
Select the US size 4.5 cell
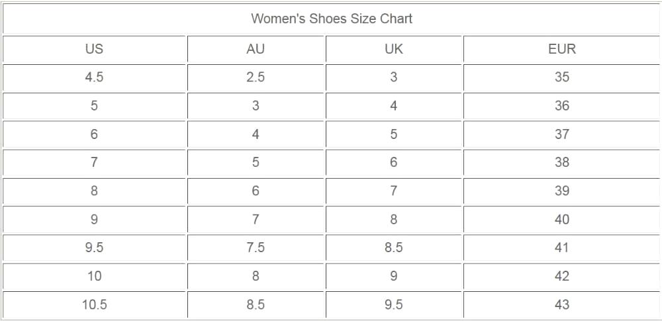point(94,77)
